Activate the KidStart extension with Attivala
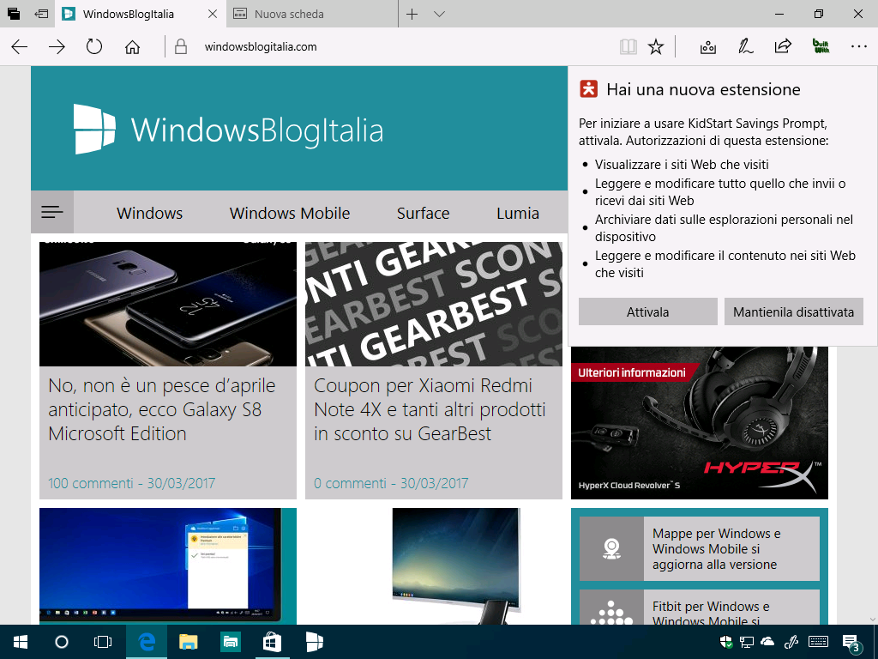 tap(648, 311)
